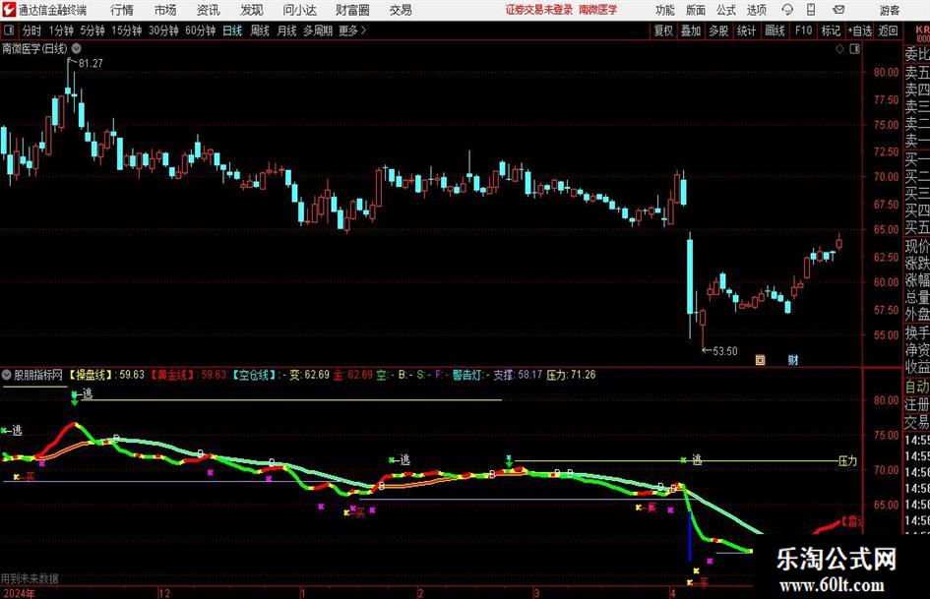Open the 问小达 menu

pos(299,10)
